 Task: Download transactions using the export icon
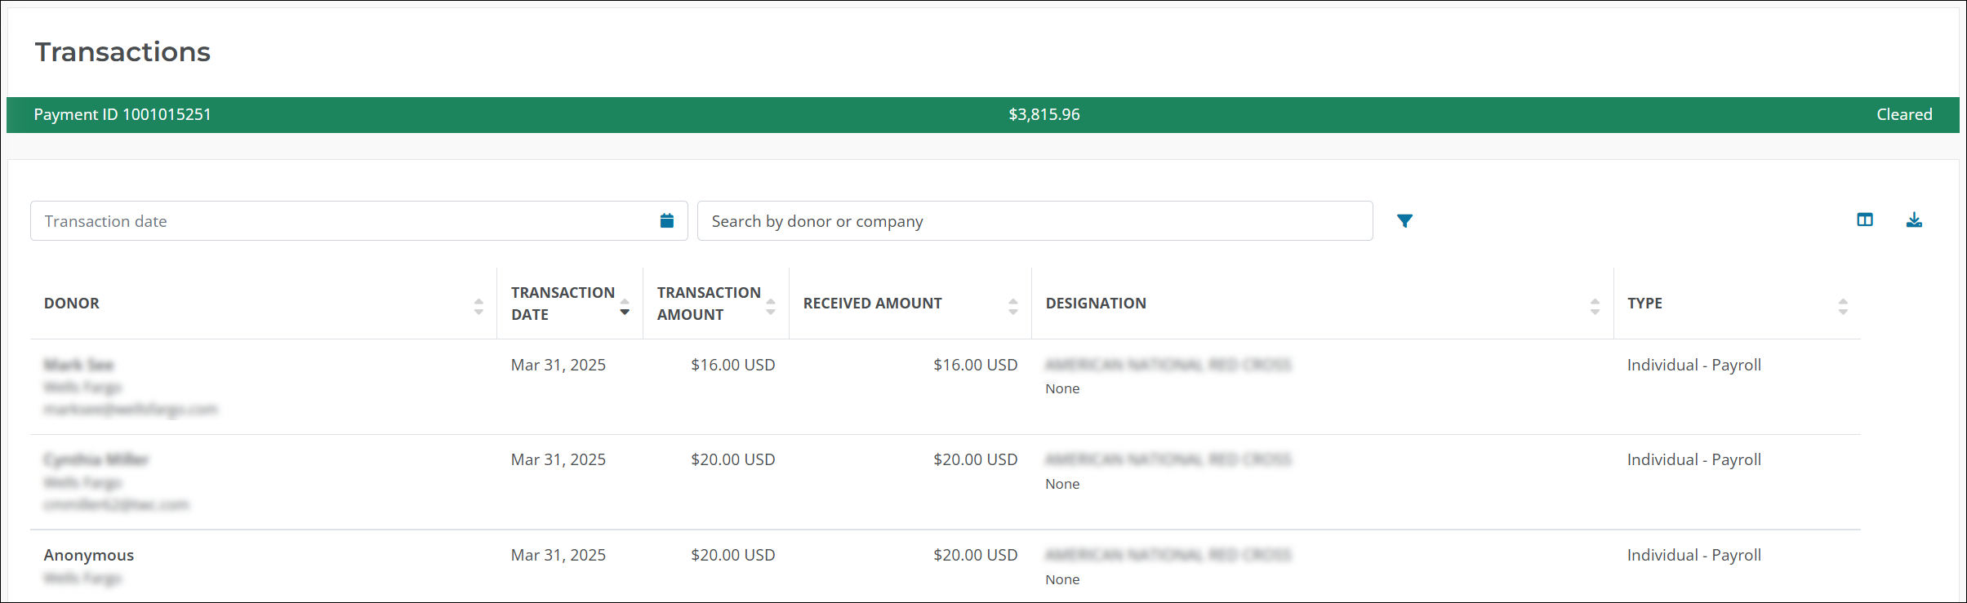click(1914, 219)
